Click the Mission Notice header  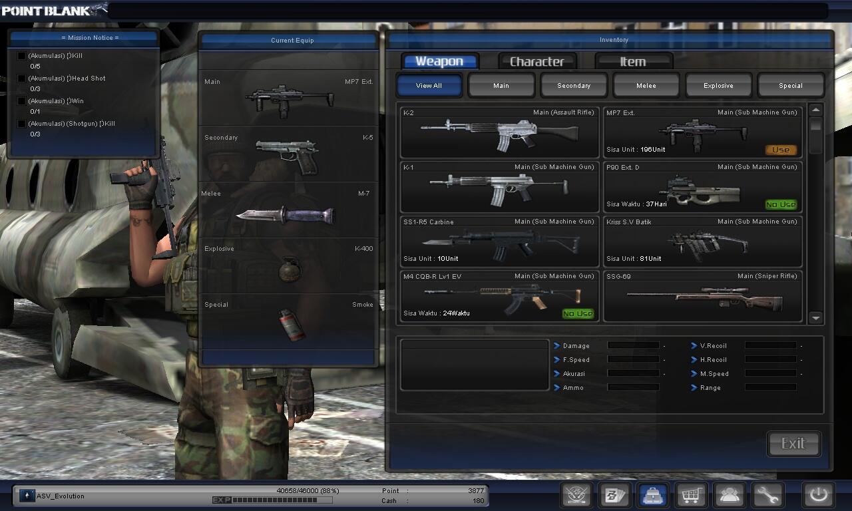pyautogui.click(x=90, y=38)
